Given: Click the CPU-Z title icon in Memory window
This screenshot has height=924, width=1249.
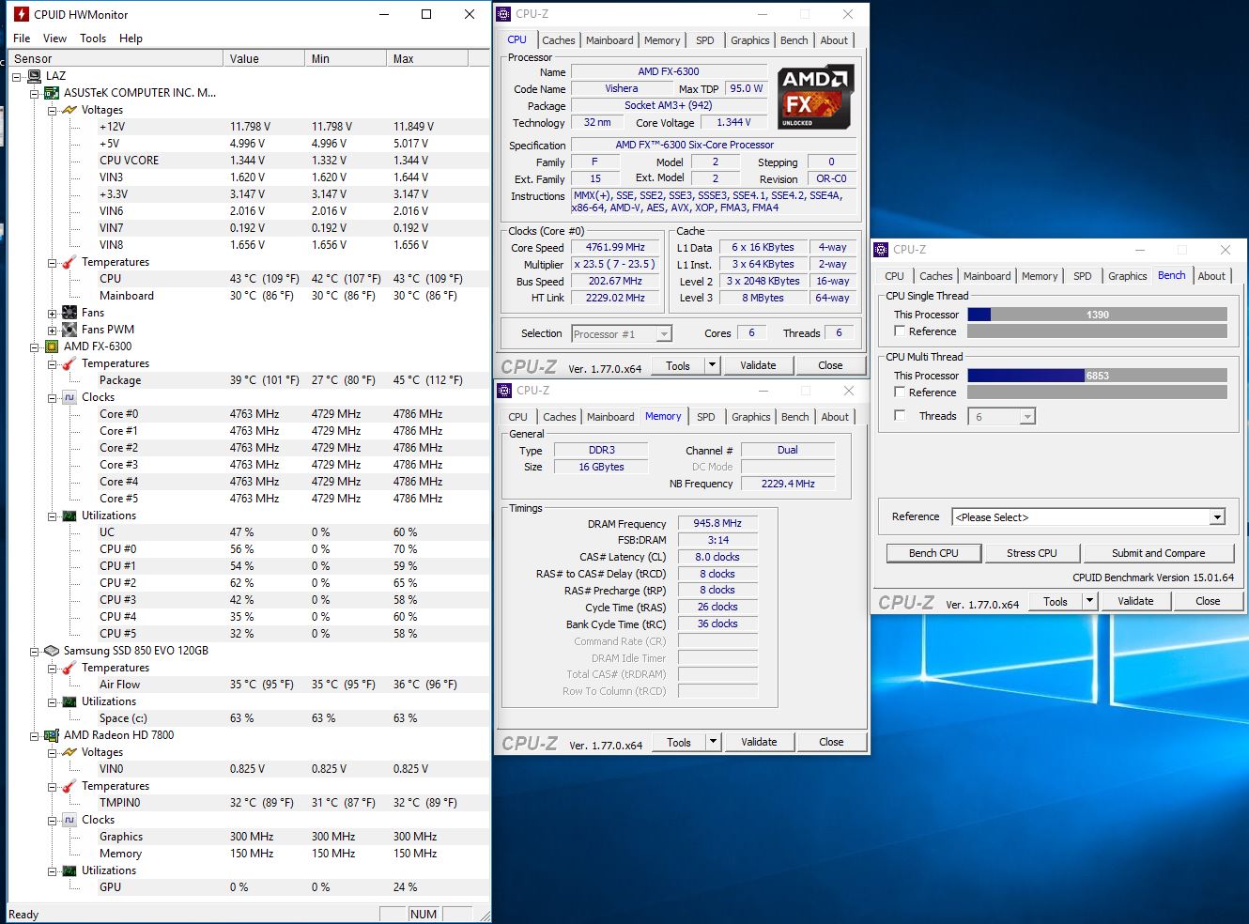Looking at the screenshot, I should coord(504,391).
